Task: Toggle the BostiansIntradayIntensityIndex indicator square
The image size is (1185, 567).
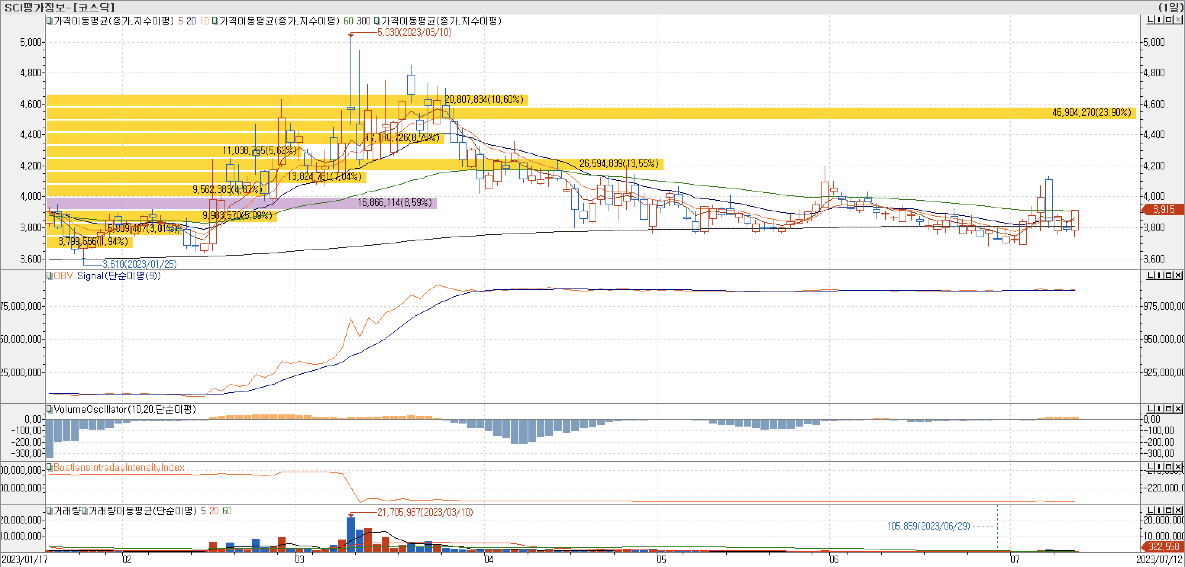Action: [49, 467]
